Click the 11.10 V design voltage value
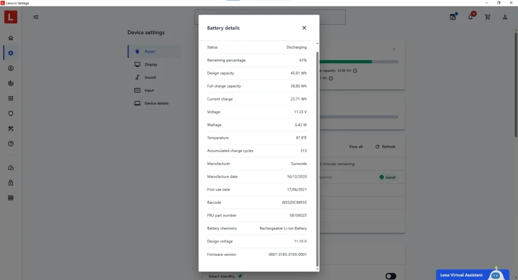 [x=300, y=241]
